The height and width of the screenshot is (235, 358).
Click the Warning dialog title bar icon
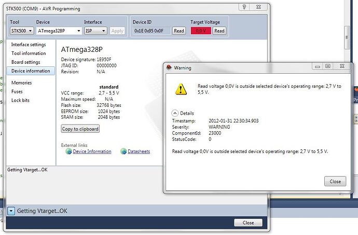point(169,67)
